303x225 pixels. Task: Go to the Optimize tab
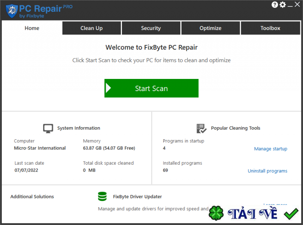pos(211,28)
